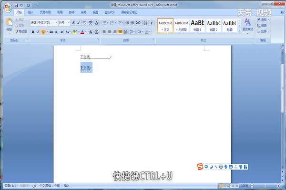Screen dimensions: 286x190
Task: Click the Find (查找) button
Action: 264,20
